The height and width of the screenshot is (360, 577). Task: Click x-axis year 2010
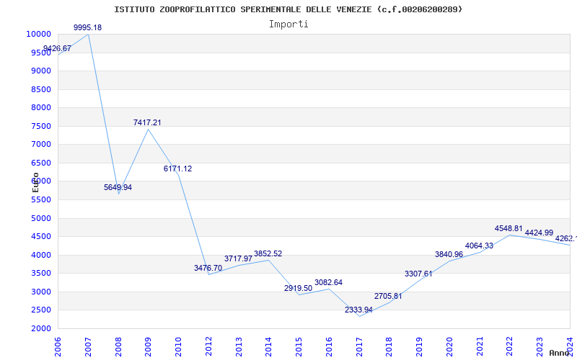[x=178, y=347]
